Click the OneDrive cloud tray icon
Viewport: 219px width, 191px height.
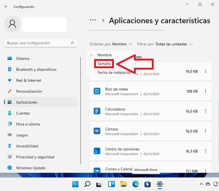point(208,184)
